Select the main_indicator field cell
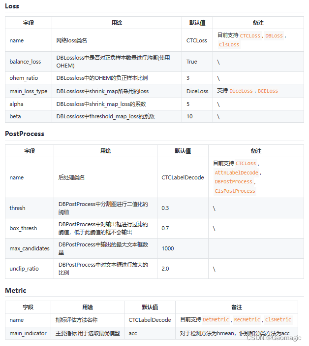The width and height of the screenshot is (309, 346). click(28, 333)
